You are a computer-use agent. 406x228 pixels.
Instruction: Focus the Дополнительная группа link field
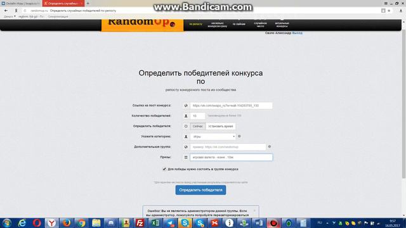point(228,147)
